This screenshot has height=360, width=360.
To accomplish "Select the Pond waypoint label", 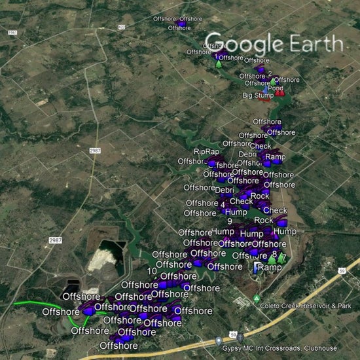I will point(276,88).
